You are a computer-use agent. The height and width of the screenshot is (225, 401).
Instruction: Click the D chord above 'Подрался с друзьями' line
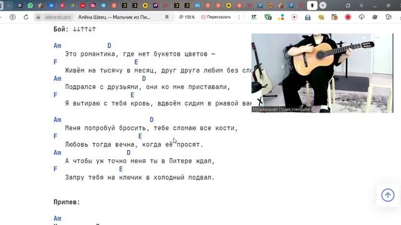click(143, 79)
